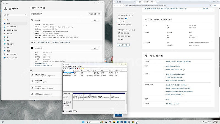Click red X delete icon in Disk Management
This screenshot has width=220, height=124.
tap(78, 68)
